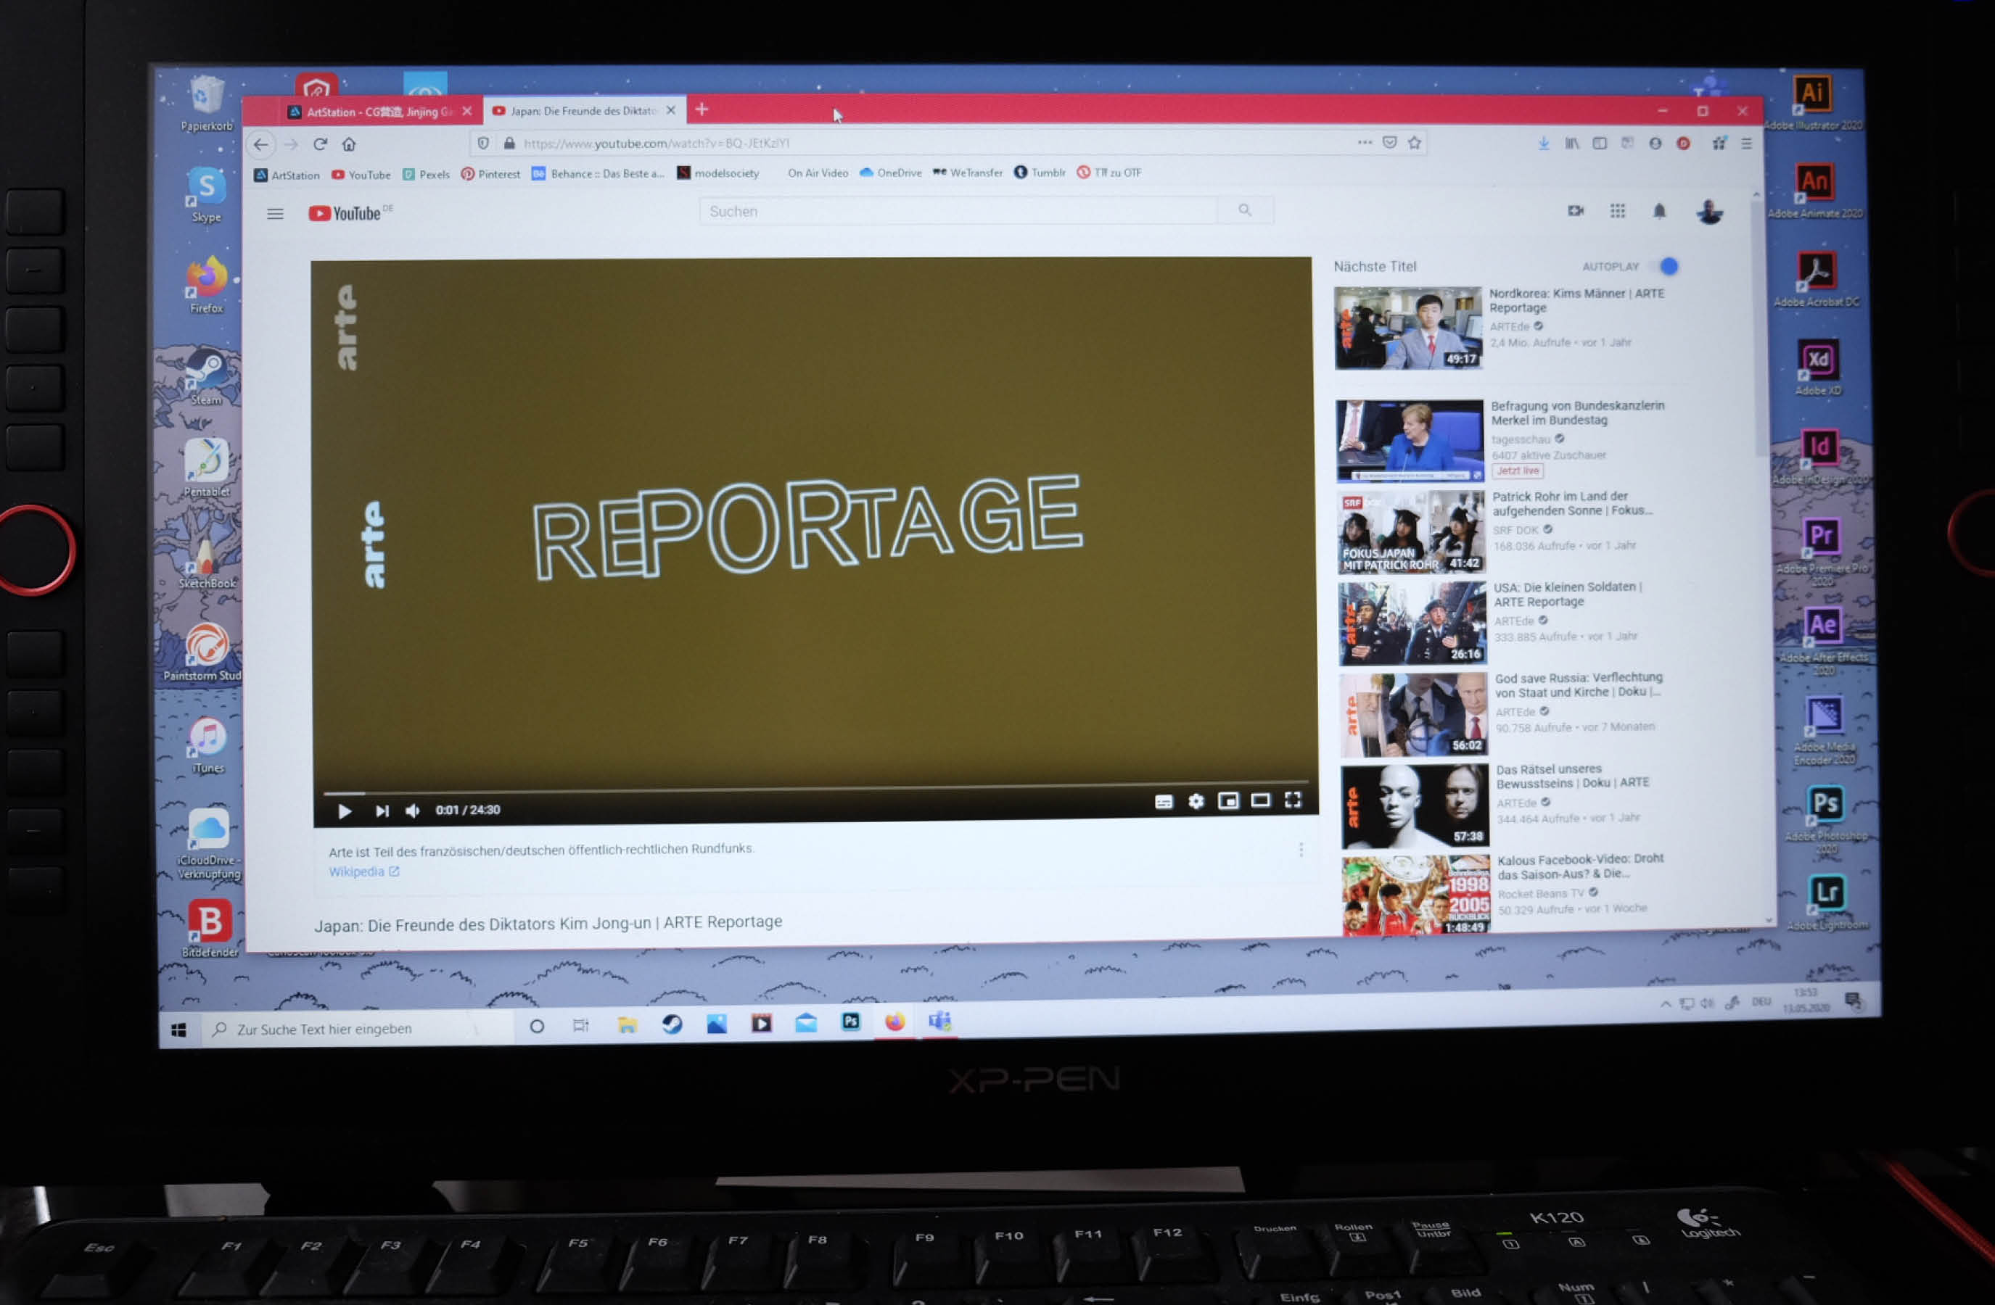
Task: Open Skype desktop shortcut
Action: 206,194
